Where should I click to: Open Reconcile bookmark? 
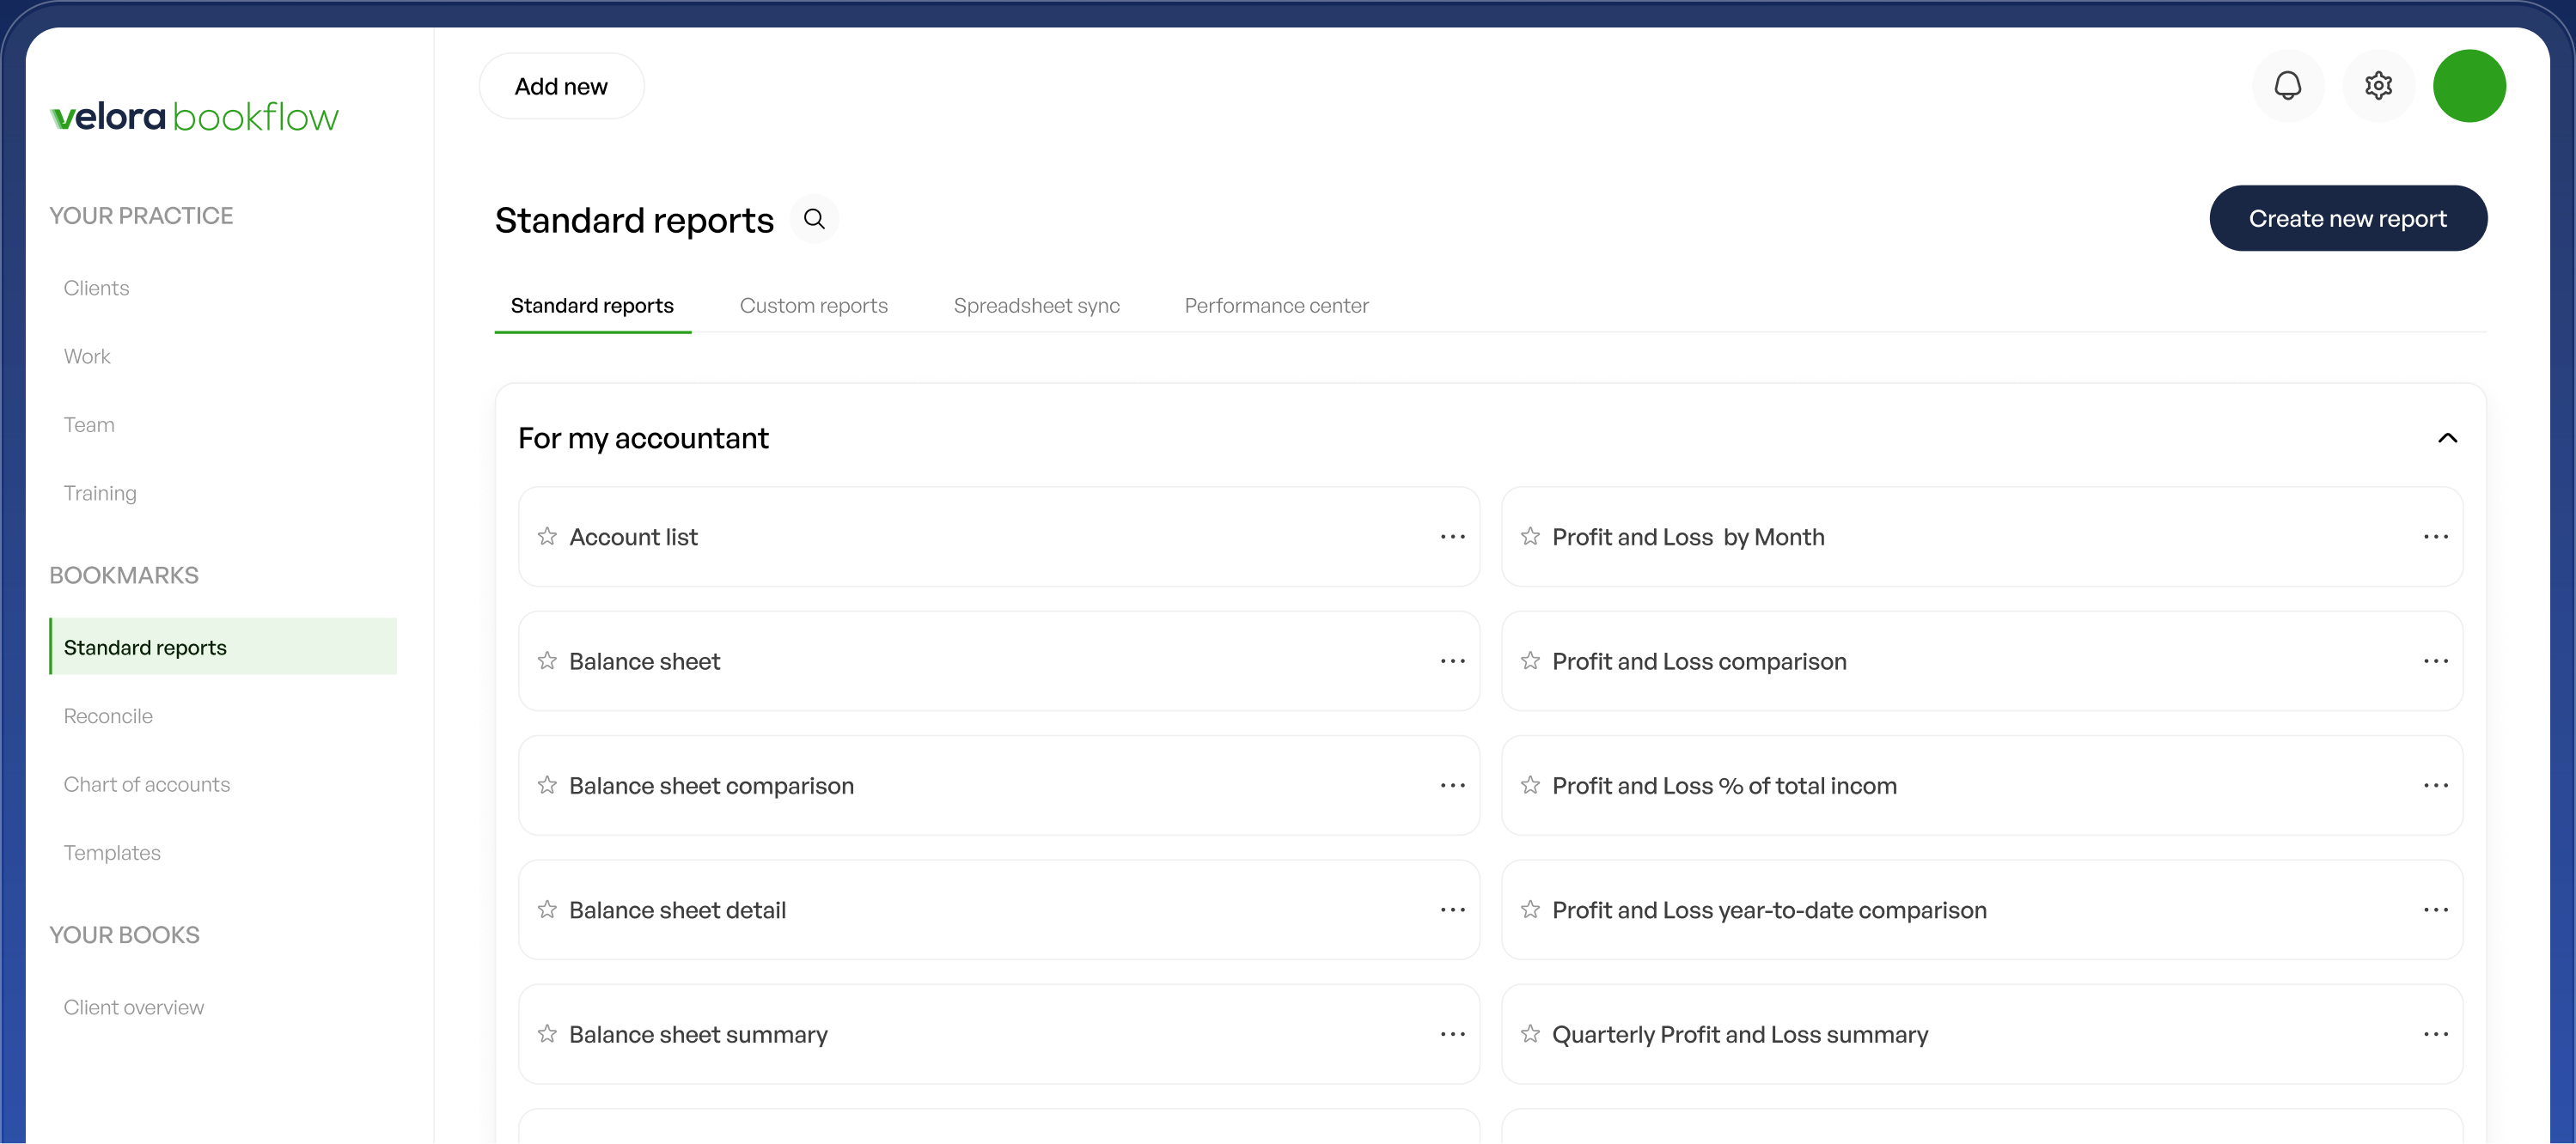[x=108, y=716]
